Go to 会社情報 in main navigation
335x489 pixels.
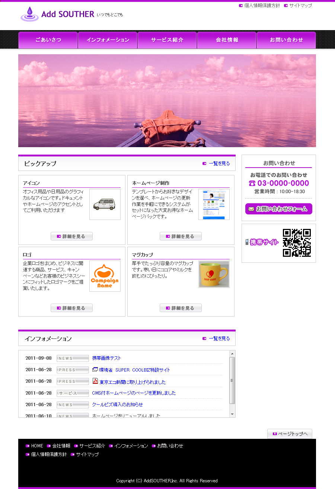[x=227, y=40]
